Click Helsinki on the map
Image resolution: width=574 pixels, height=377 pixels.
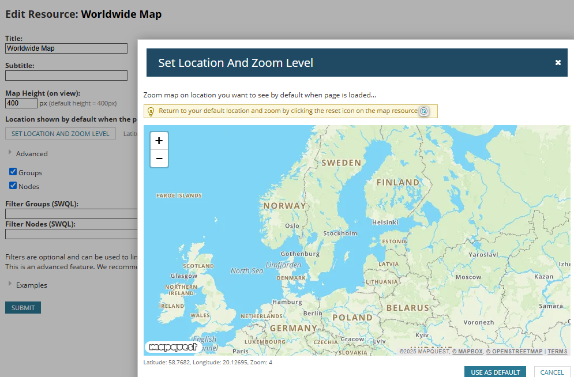pyautogui.click(x=385, y=223)
